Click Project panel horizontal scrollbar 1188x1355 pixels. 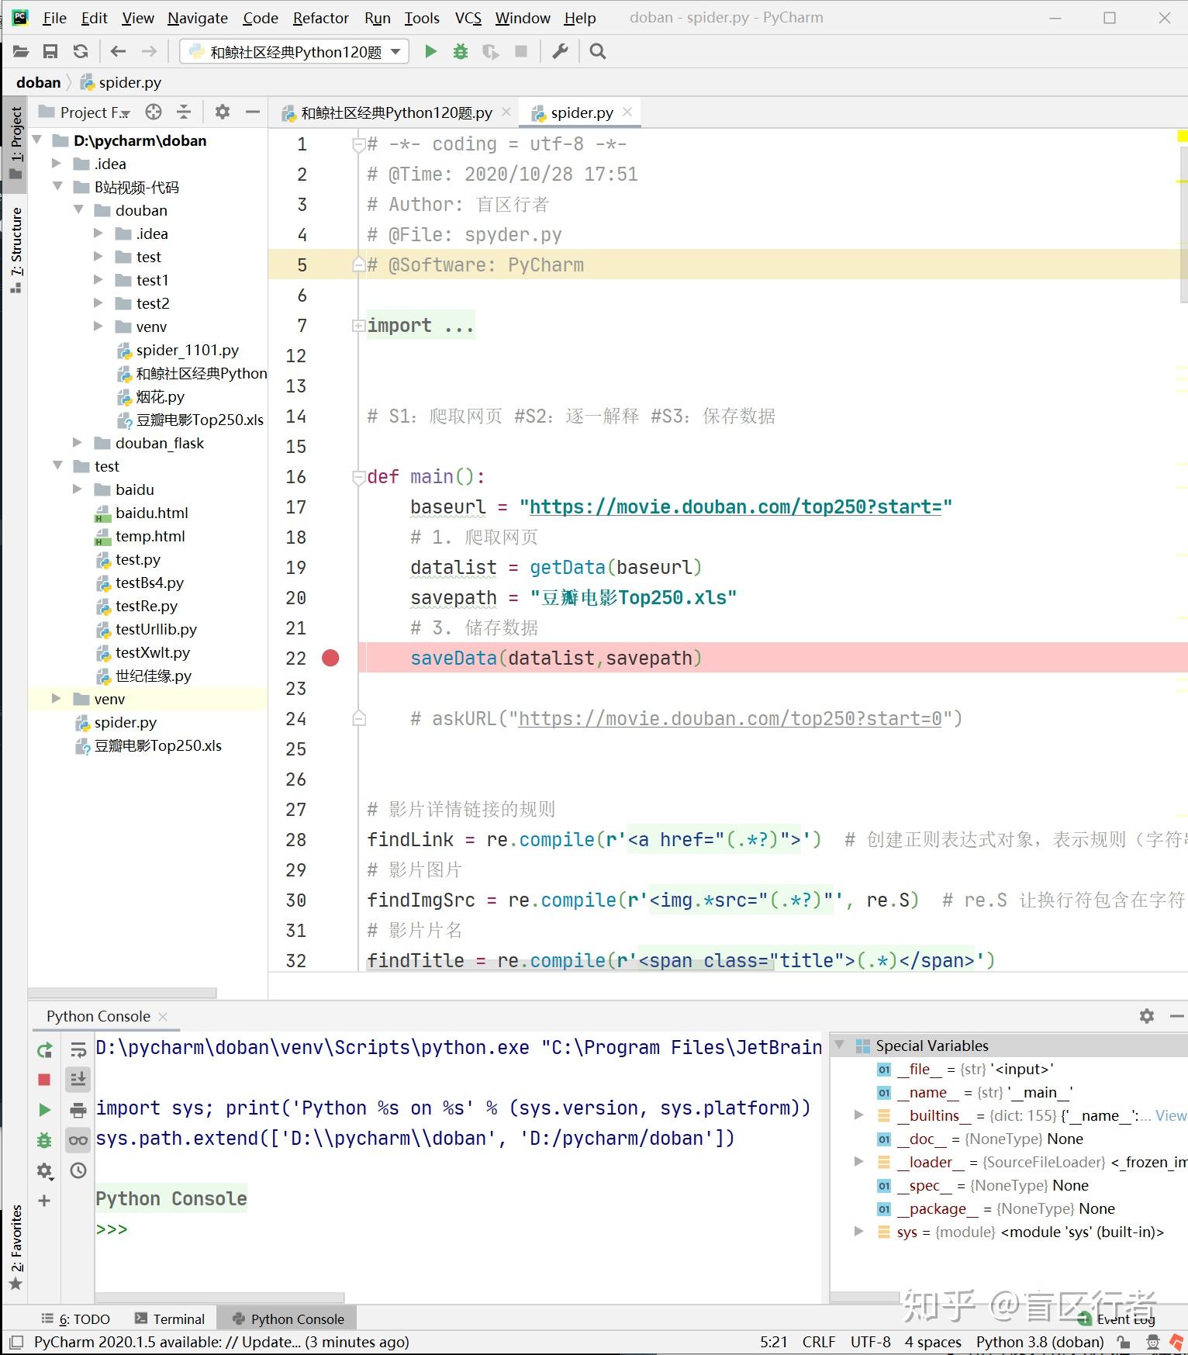(123, 992)
